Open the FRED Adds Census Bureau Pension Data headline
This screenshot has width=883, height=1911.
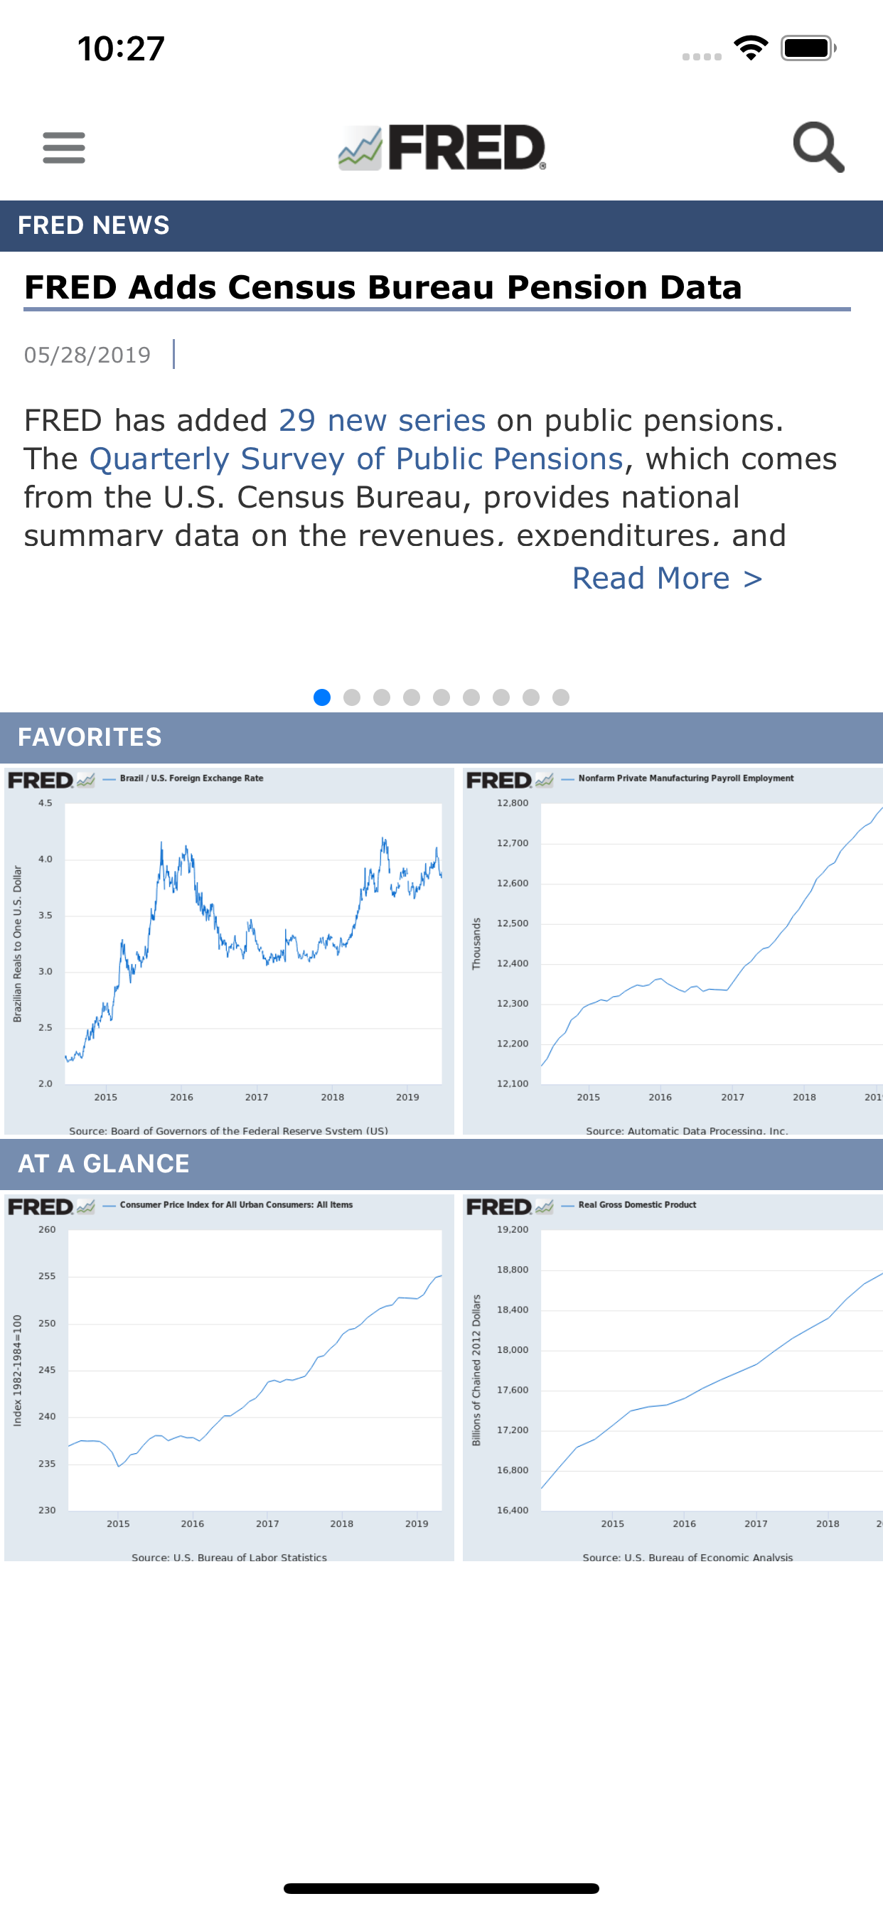pos(383,288)
